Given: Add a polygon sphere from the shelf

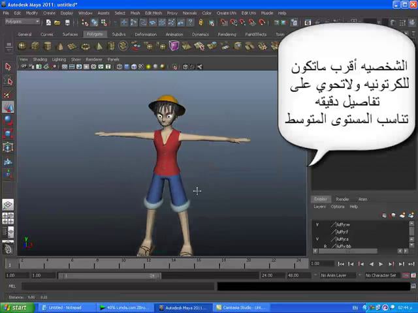Looking at the screenshot, I should point(22,46).
